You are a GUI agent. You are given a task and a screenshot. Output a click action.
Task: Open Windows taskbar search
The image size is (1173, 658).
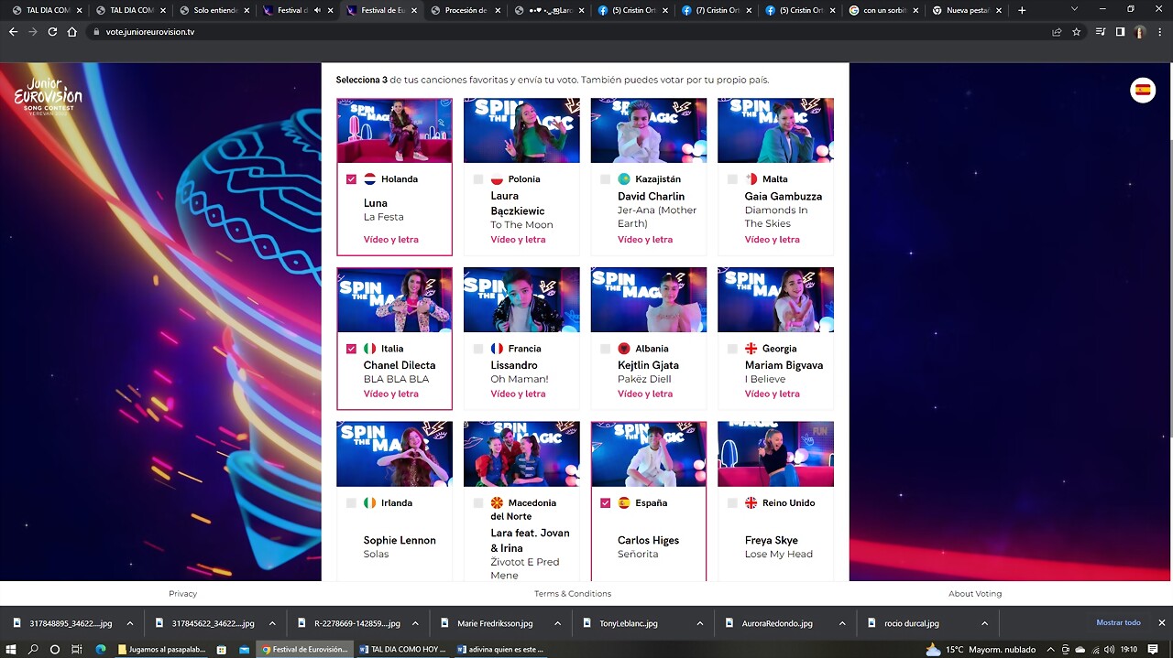(x=34, y=649)
